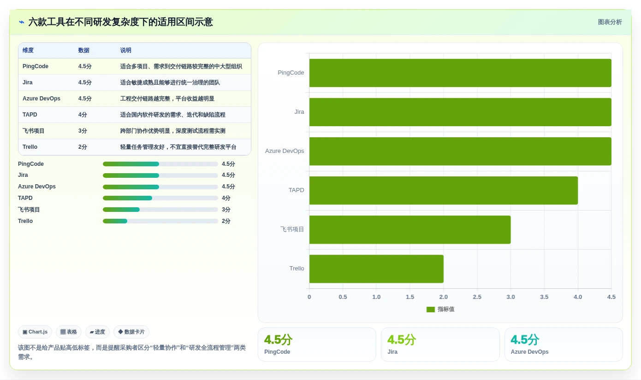Select the Azure DevOps table row name

coord(42,99)
